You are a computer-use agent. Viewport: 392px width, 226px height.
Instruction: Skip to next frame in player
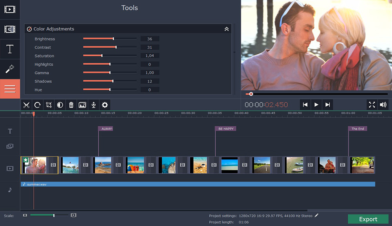pos(327,105)
